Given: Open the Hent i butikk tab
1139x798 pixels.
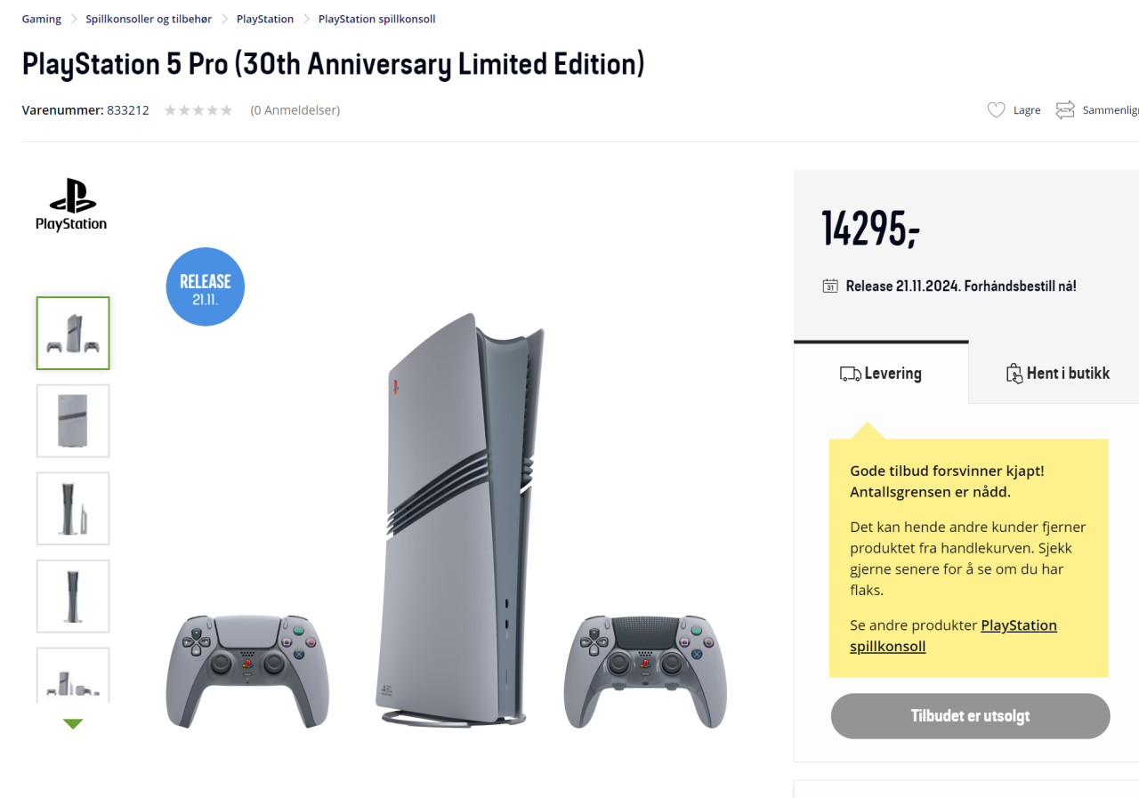Looking at the screenshot, I should tap(1057, 374).
